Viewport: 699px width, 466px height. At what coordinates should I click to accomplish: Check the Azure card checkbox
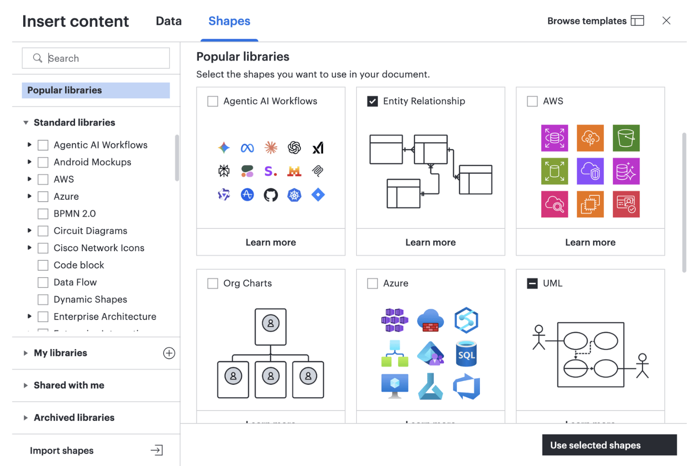pyautogui.click(x=373, y=283)
